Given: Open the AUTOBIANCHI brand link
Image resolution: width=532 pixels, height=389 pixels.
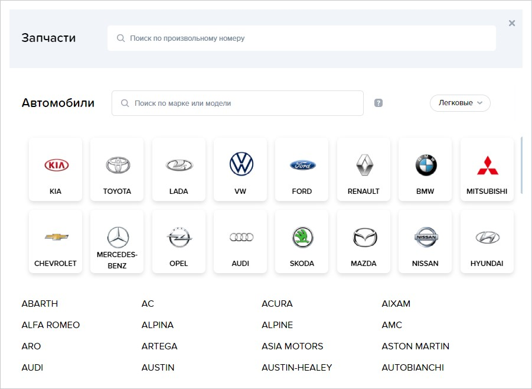Looking at the screenshot, I should pos(413,367).
